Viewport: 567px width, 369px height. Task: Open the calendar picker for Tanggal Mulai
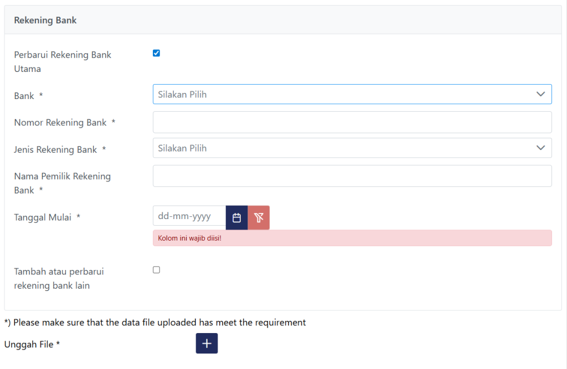(236, 217)
